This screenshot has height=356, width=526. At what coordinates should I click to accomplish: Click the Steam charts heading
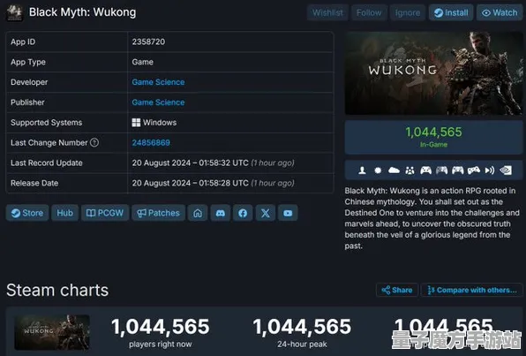click(x=57, y=290)
